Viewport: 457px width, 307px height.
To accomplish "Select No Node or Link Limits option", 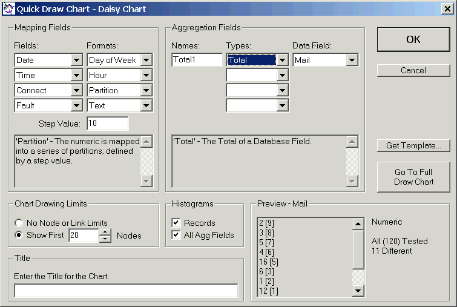I will tap(19, 223).
